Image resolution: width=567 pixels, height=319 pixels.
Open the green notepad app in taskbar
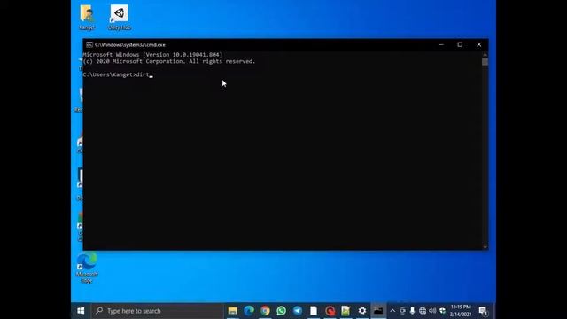click(346, 311)
